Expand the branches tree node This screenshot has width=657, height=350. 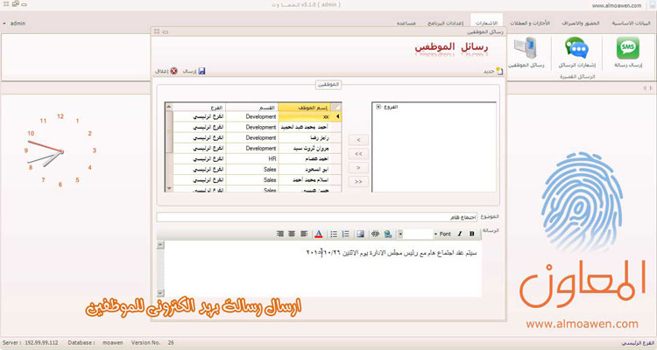click(x=378, y=107)
